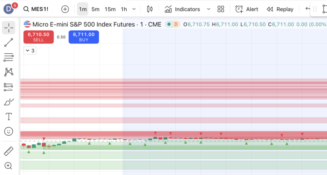Open the indicator templates grid
The width and height of the screenshot is (327, 175).
pyautogui.click(x=221, y=9)
